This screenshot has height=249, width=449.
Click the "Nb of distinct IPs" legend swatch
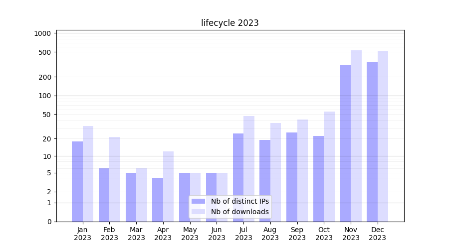(x=198, y=201)
